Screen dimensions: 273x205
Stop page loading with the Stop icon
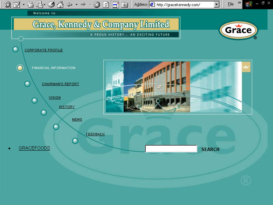pos(96,4)
